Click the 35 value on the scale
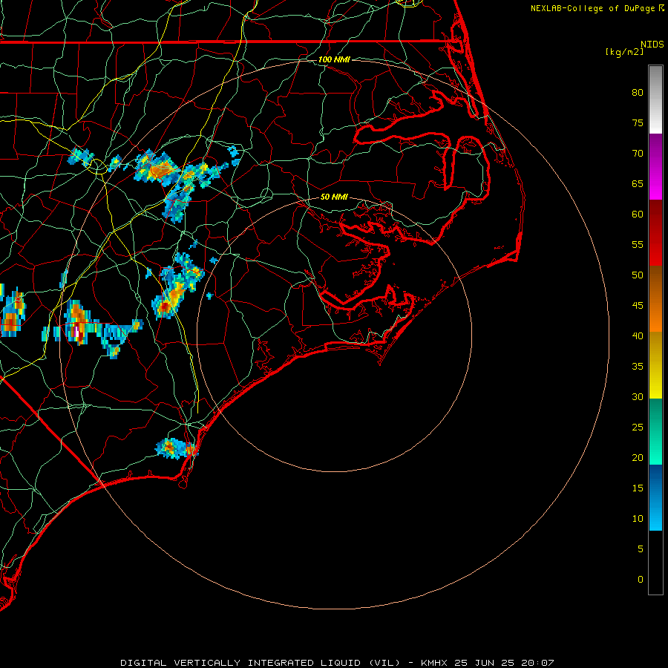The width and height of the screenshot is (668, 668). coord(638,367)
